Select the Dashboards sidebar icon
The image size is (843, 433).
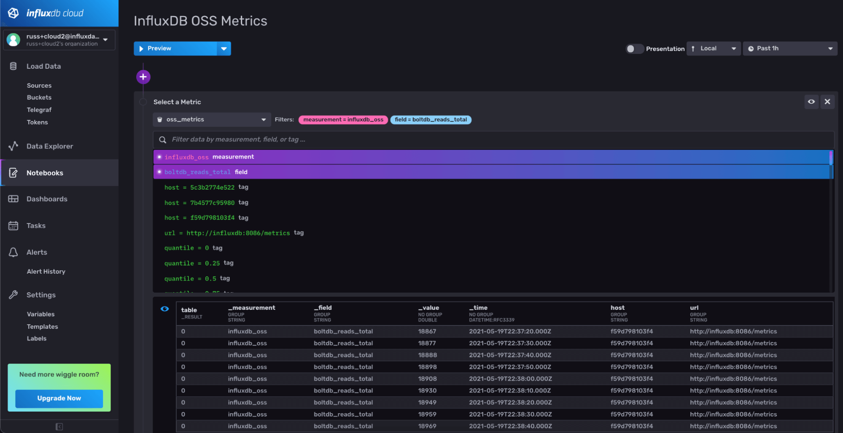13,199
